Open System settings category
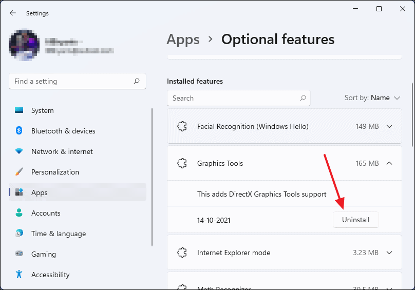This screenshot has width=415, height=290. [77, 110]
